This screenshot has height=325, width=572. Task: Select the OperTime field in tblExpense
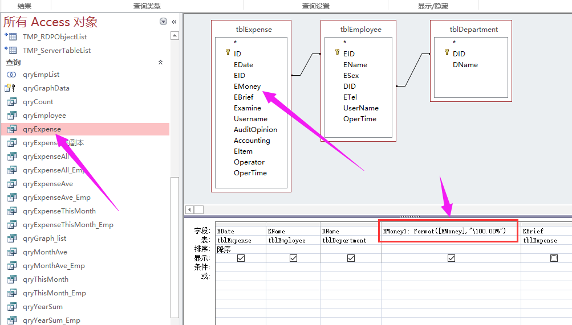[x=250, y=173]
